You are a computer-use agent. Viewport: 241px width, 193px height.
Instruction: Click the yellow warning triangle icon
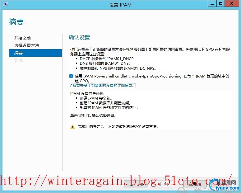tap(72, 127)
